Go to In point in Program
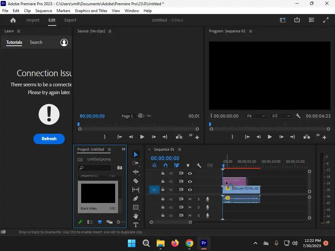Image resolution: width=335 pixels, height=251 pixels. click(x=247, y=137)
